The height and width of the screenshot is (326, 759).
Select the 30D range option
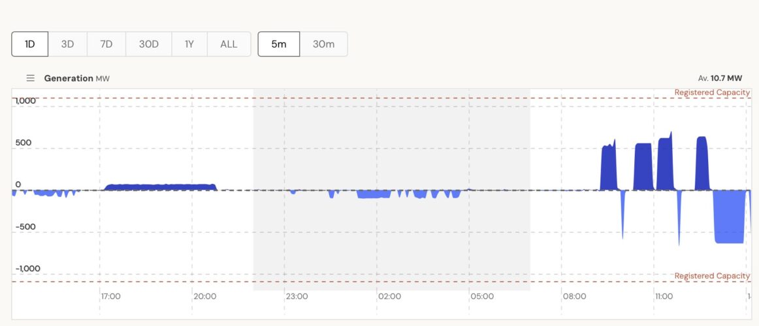pos(148,44)
